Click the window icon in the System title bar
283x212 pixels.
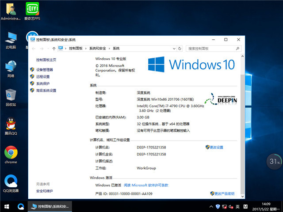point(32,40)
